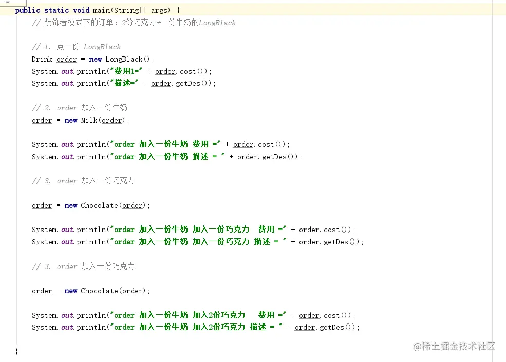Click the "费用1=" string literal
Screen dimensions: 506x362
(x=125, y=71)
